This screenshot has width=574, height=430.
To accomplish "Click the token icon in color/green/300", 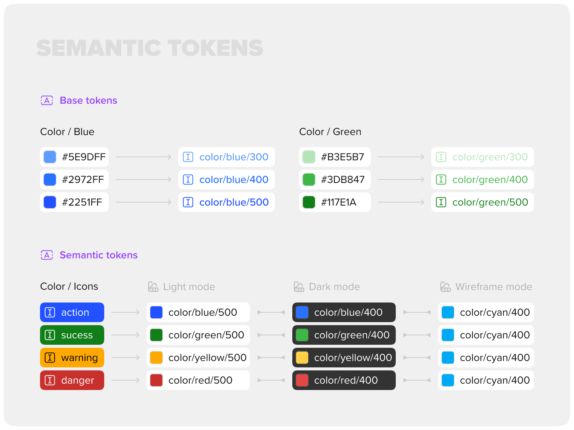I will [441, 157].
